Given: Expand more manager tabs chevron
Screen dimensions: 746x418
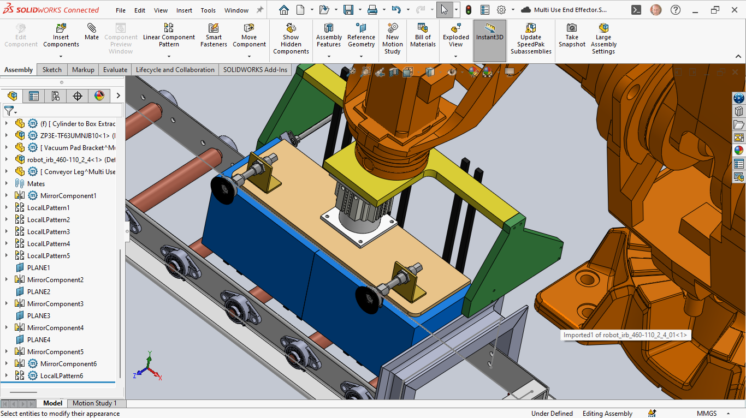Looking at the screenshot, I should [118, 96].
